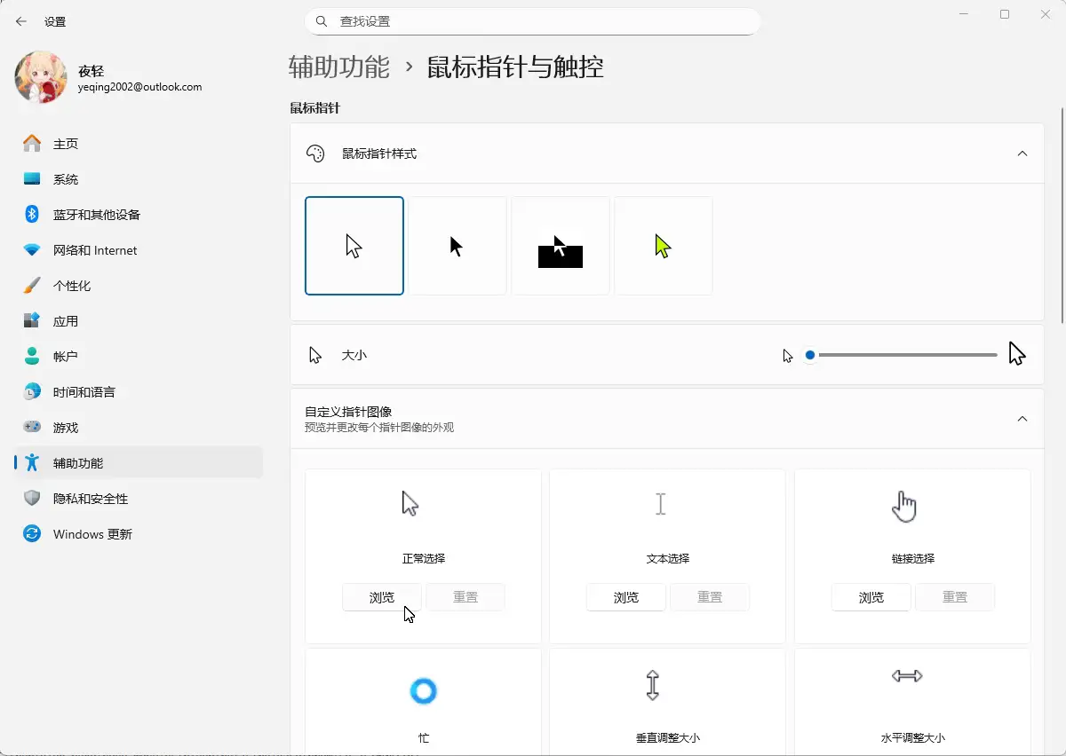Select the black mouse pointer style
1066x756 pixels.
click(x=457, y=246)
